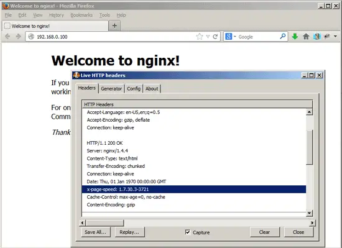Click the Save All... button
342x248 pixels.
coord(96,232)
